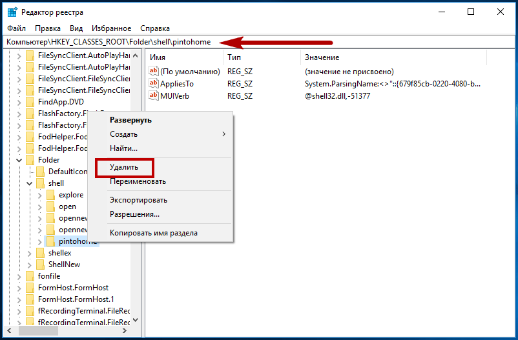Click the folder icon of the Folder key
The height and width of the screenshot is (340, 518).
[30, 160]
